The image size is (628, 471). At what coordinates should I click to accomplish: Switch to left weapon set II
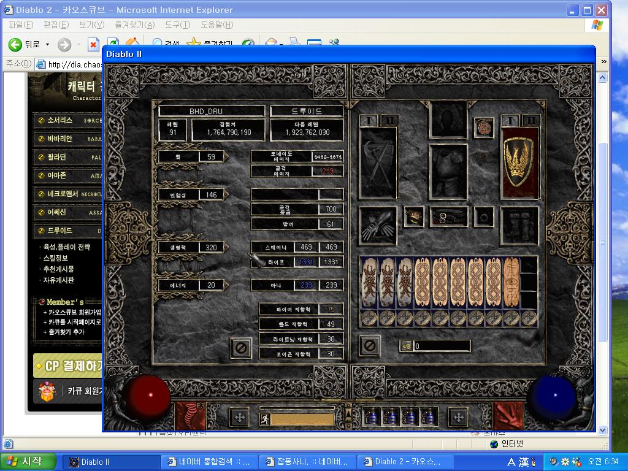(x=388, y=120)
